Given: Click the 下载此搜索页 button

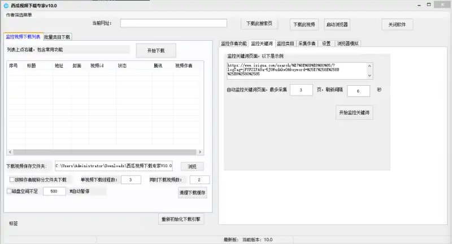Looking at the screenshot, I should tap(259, 24).
